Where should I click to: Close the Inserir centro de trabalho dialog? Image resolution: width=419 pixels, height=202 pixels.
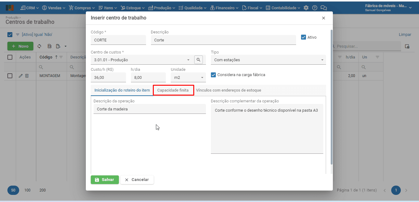(324, 18)
